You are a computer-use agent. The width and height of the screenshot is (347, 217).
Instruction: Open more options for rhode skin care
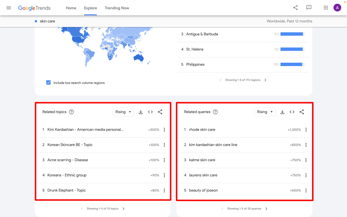coord(306,130)
